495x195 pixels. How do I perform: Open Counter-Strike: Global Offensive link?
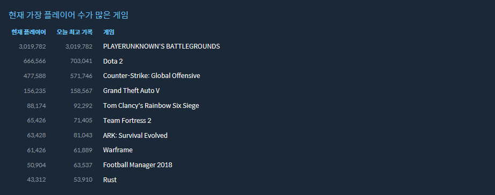[152, 76]
